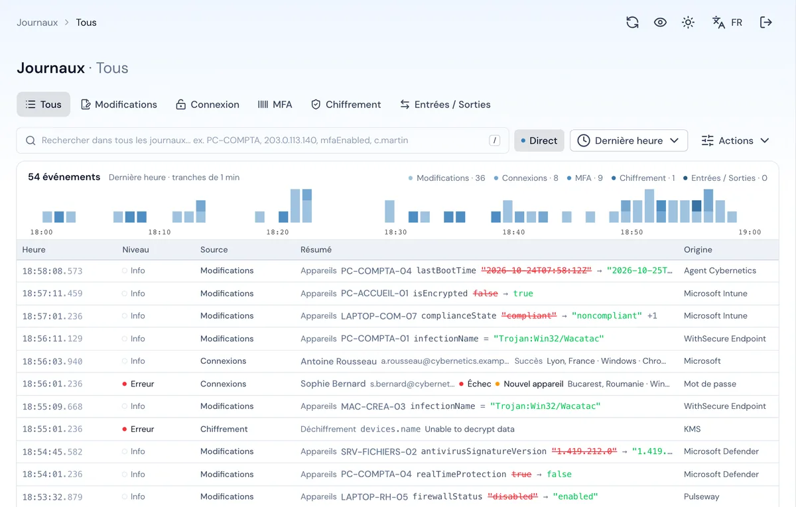Open the Connexion tab
This screenshot has width=796, height=507.
(x=207, y=105)
